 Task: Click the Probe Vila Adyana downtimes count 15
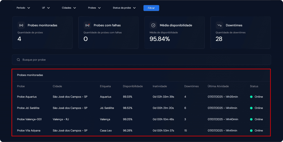click(x=185, y=130)
